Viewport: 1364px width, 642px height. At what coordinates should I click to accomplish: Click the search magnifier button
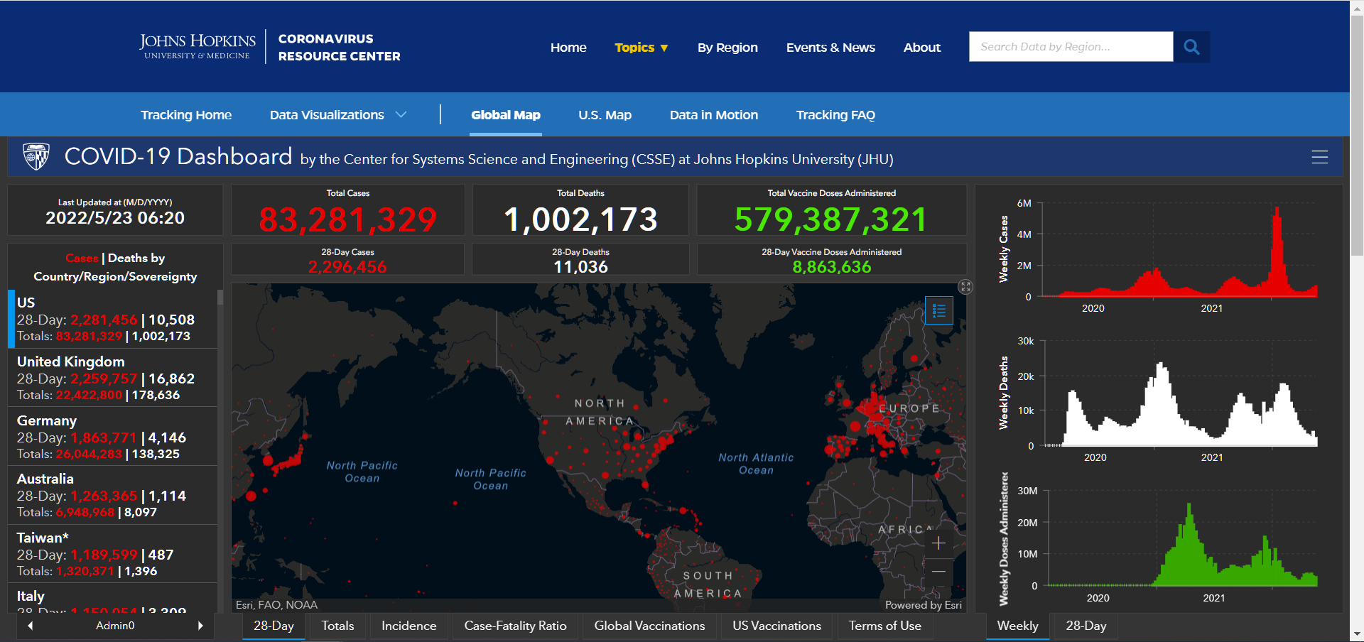(x=1191, y=47)
